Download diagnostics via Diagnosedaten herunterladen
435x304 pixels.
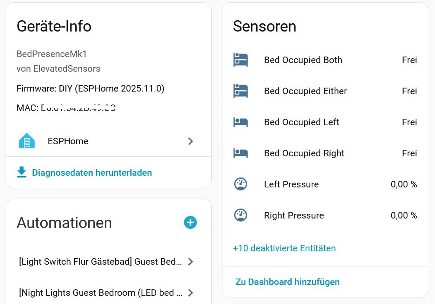tap(92, 173)
